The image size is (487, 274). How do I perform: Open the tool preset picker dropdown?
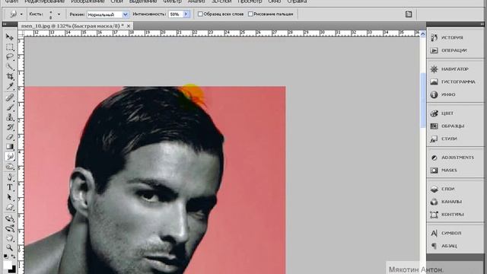pos(21,14)
